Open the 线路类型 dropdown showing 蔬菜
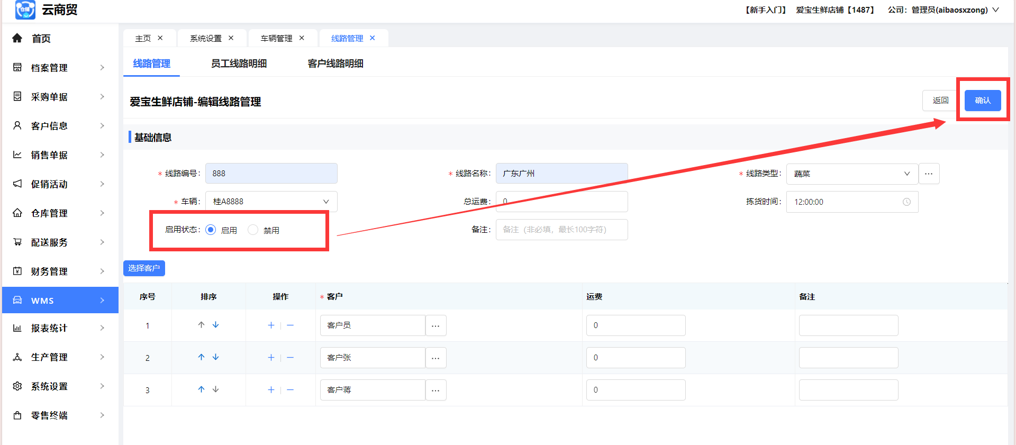1016x445 pixels. point(851,174)
